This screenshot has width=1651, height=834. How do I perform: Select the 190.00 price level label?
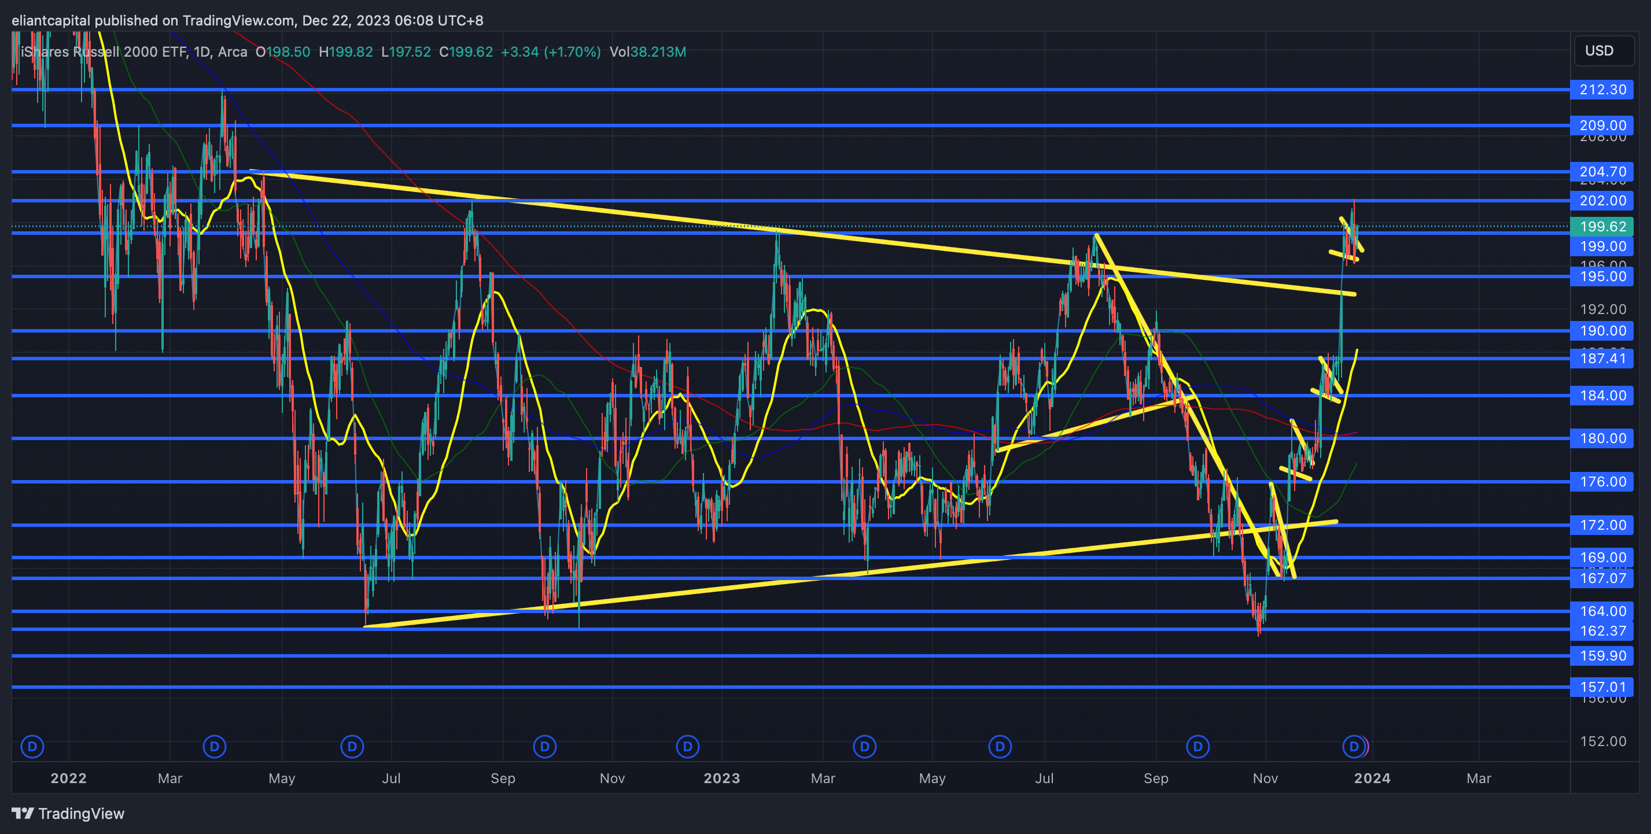click(x=1602, y=330)
